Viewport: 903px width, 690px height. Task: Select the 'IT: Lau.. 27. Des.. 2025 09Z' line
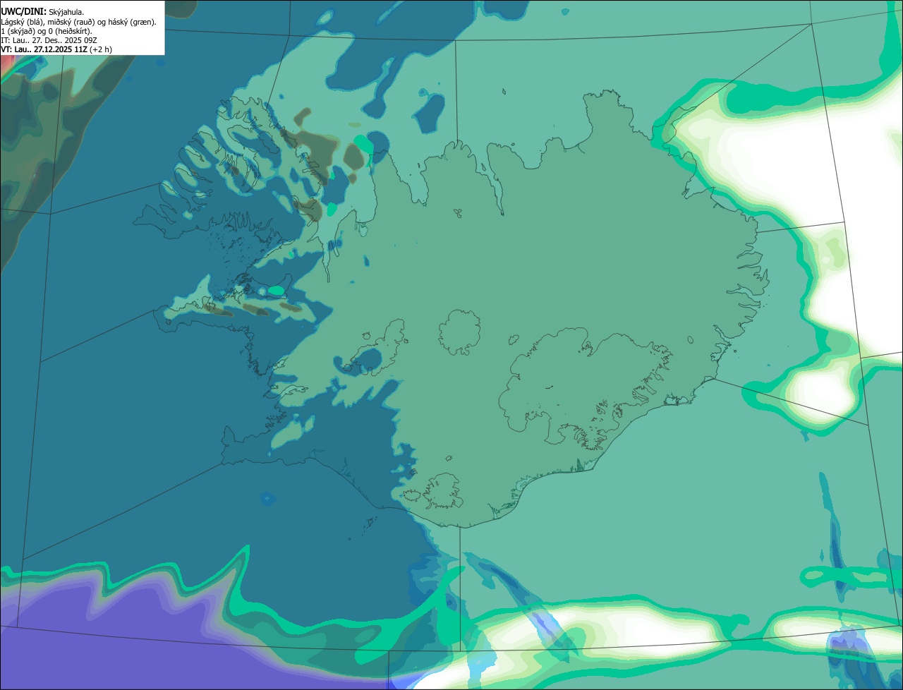tap(49, 40)
